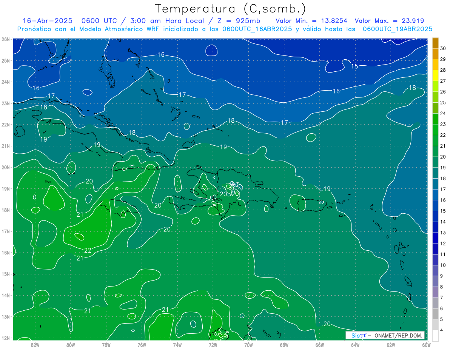
Task: Click the "70W" longitude axis label
Action: 248,345
